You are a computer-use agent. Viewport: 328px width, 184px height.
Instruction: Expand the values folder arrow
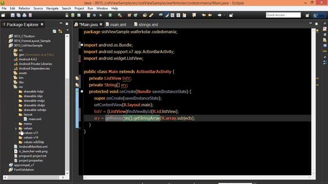[x=16, y=128]
